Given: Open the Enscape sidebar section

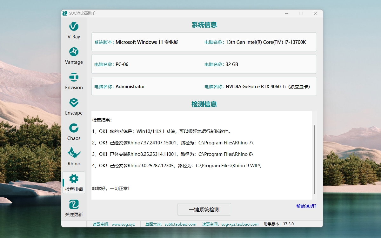Looking at the screenshot, I should coord(74,107).
